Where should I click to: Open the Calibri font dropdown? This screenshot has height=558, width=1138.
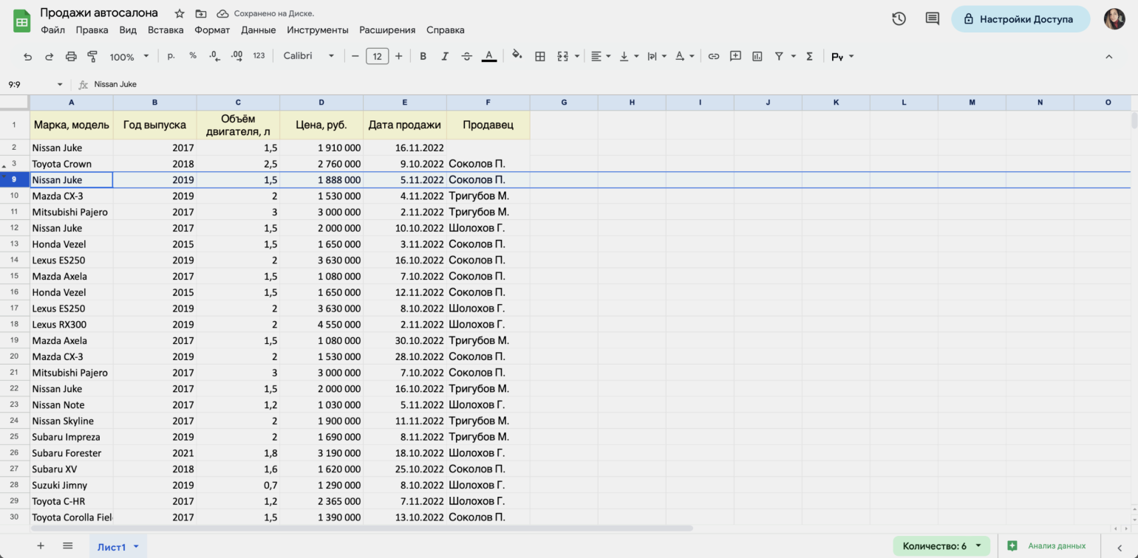(309, 56)
